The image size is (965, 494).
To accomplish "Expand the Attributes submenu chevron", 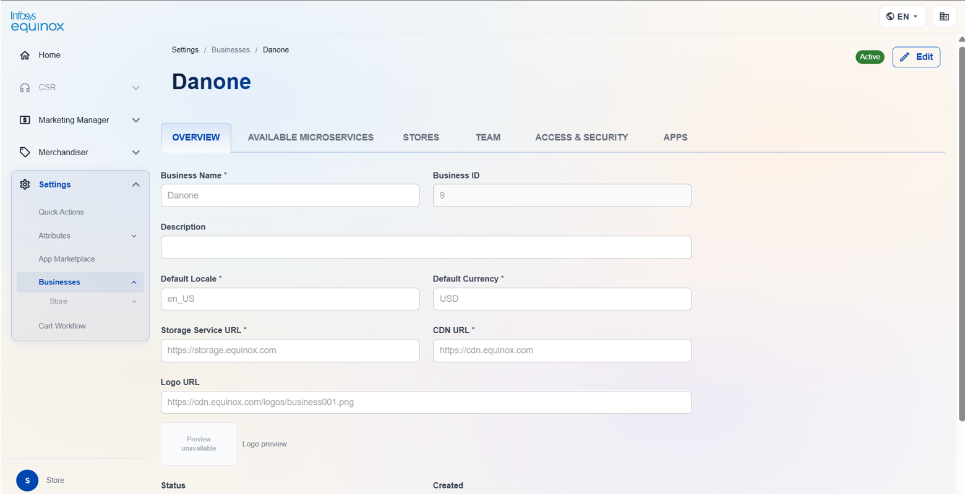I will click(134, 236).
